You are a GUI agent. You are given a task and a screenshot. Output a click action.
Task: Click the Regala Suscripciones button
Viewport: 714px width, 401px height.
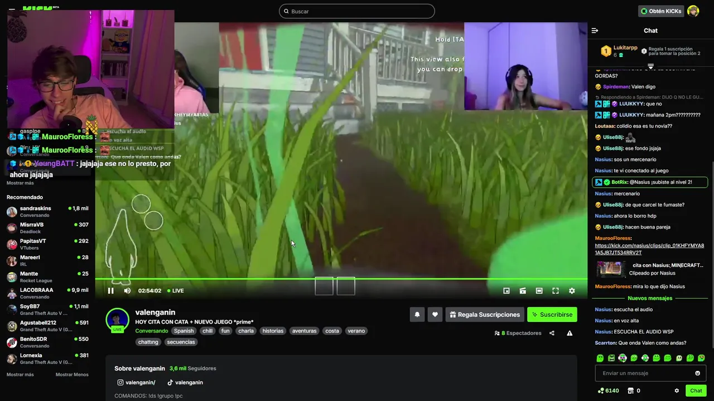click(x=485, y=315)
